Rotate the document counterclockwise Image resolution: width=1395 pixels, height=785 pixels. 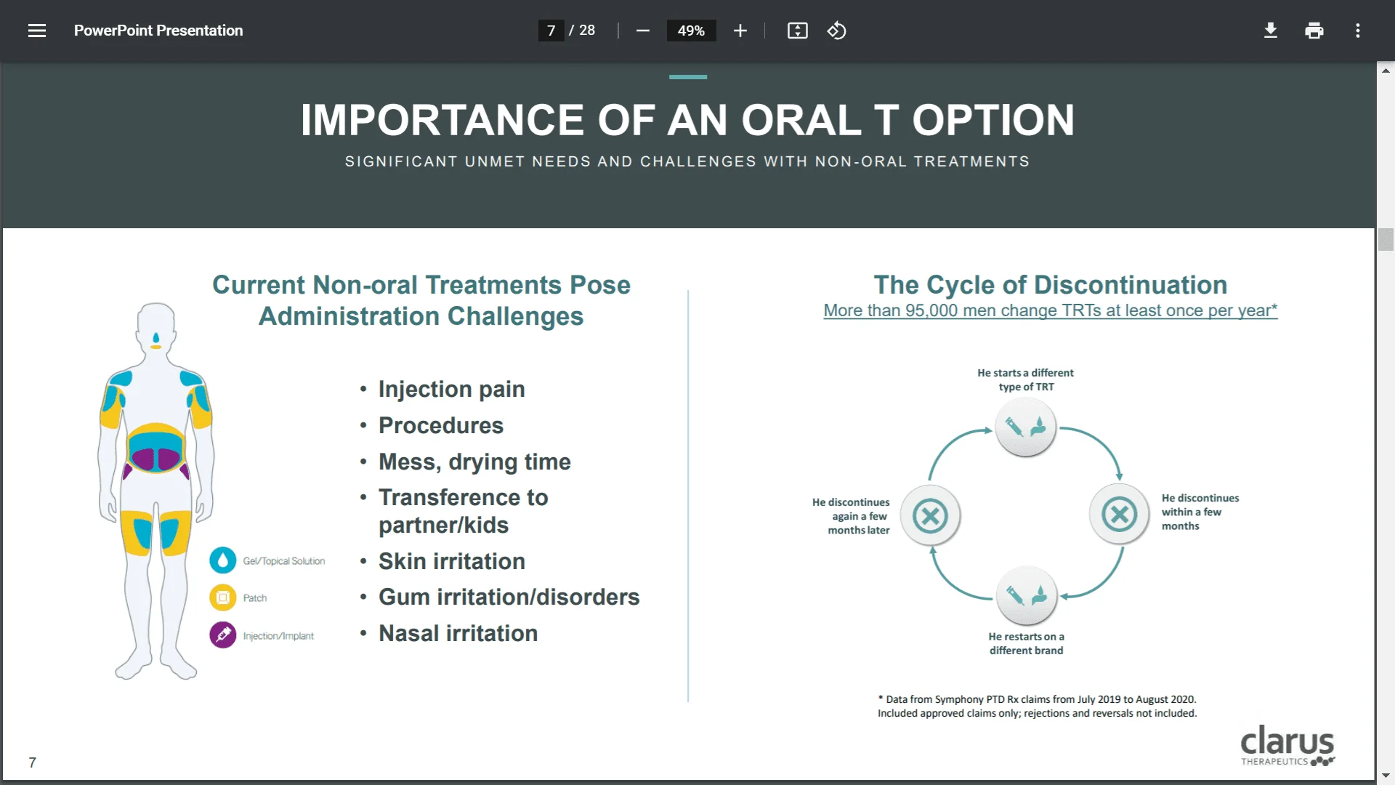tap(836, 31)
